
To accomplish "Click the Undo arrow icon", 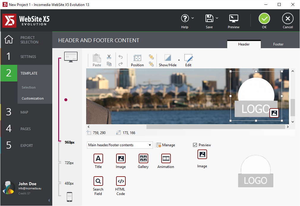I will pos(121,56).
